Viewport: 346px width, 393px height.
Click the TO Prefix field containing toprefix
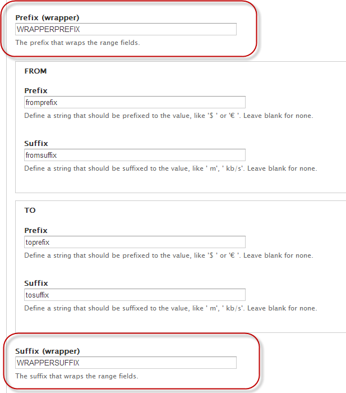[135, 242]
